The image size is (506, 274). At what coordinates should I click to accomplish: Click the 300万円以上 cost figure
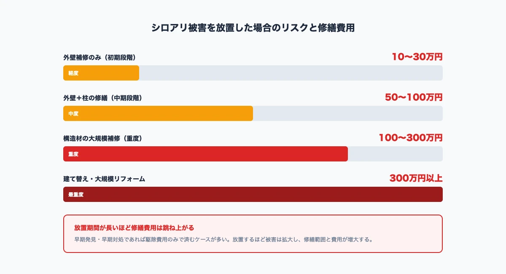(416, 178)
